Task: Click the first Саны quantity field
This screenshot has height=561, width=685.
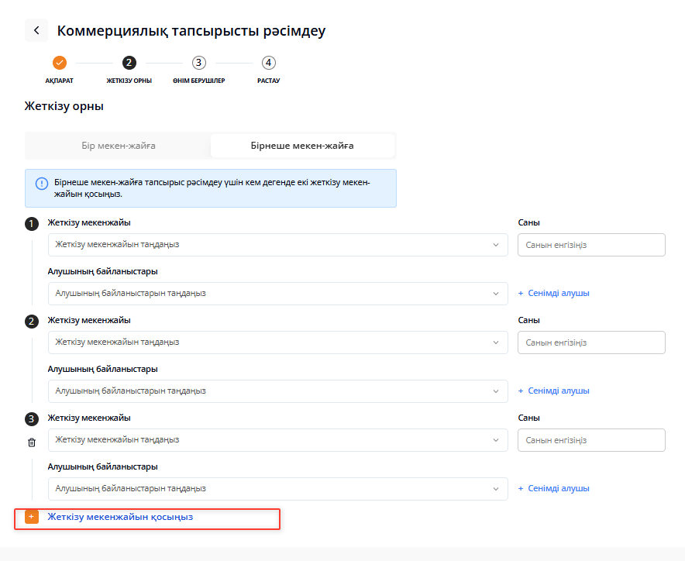Action: (x=590, y=245)
